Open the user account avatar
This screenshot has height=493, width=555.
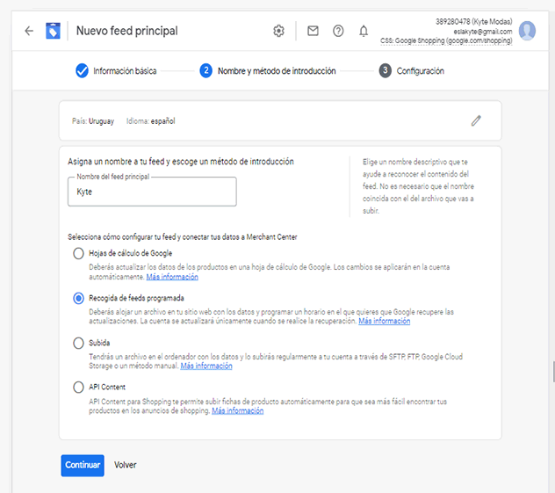[527, 31]
